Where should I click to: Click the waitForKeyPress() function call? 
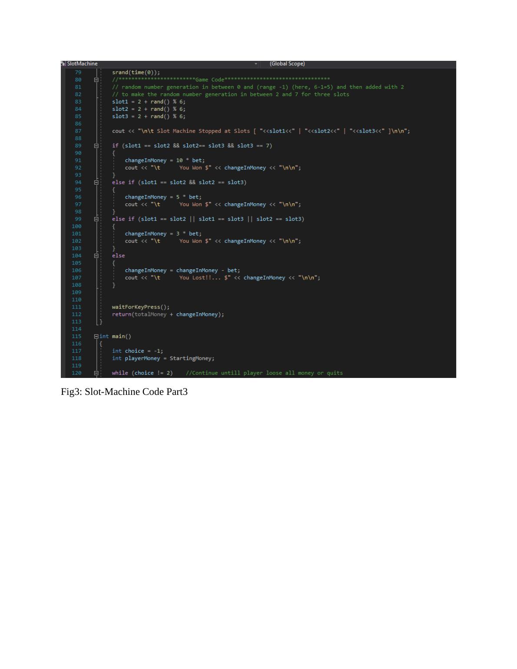[140, 307]
